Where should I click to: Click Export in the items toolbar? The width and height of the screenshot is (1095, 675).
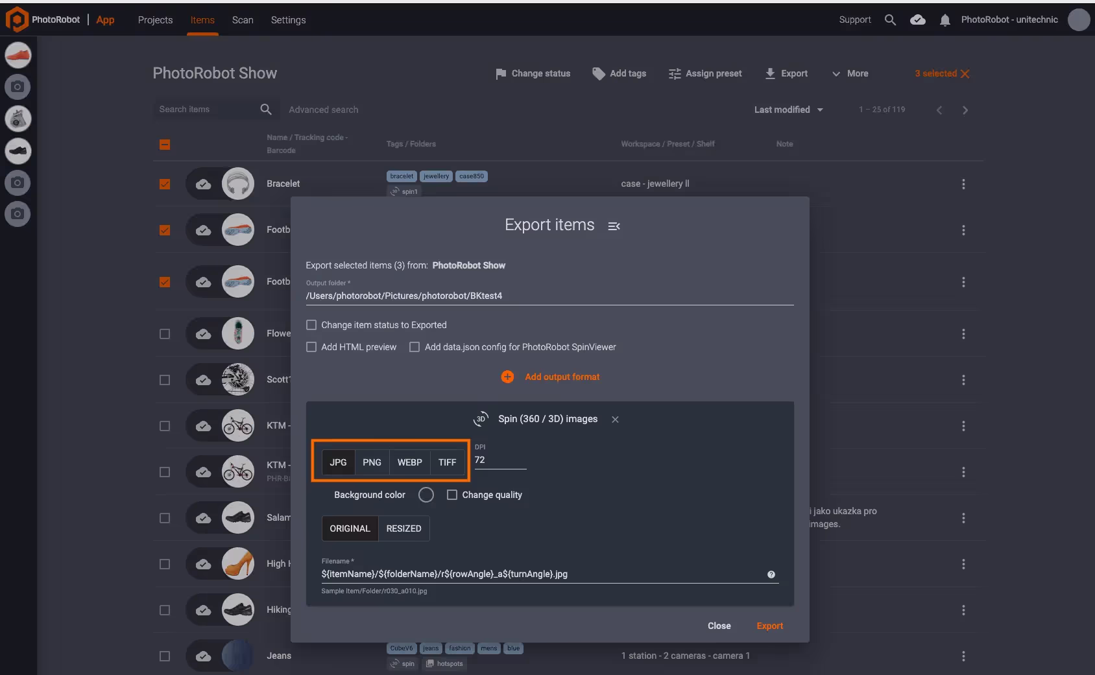tap(786, 74)
